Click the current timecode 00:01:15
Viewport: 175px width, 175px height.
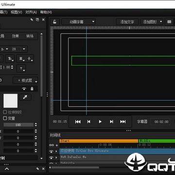[x=60, y=122]
